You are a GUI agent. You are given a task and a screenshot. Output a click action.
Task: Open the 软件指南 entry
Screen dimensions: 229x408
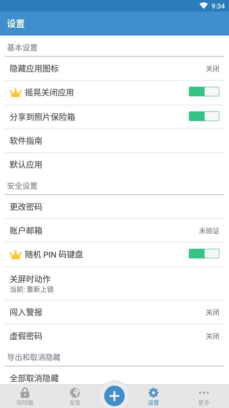114,141
